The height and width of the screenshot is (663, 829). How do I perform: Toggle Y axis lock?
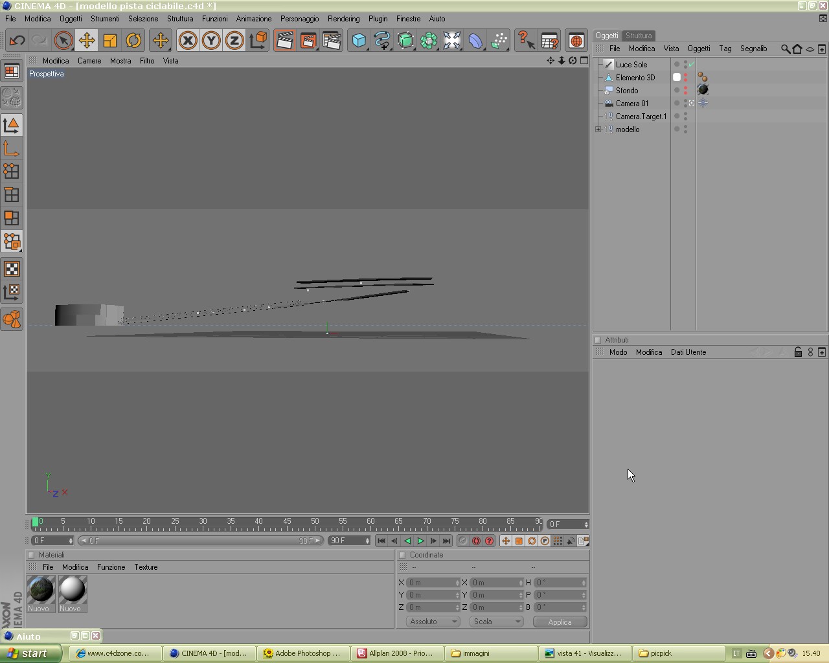(211, 41)
